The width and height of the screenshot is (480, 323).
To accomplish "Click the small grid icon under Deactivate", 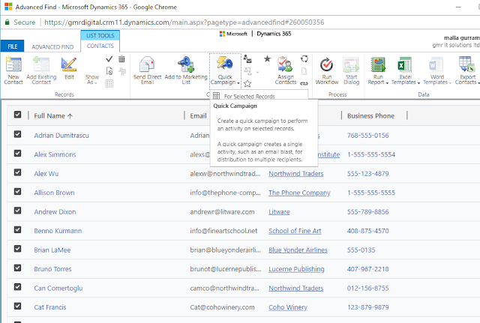I will 109,83.
